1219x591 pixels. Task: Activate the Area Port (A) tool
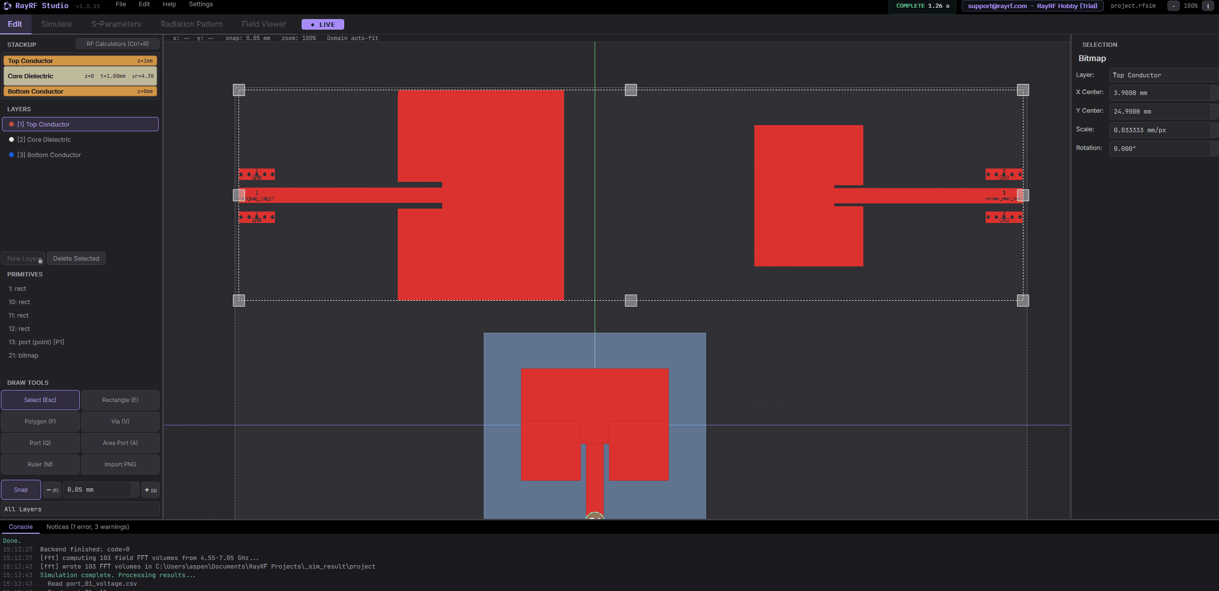coord(120,443)
